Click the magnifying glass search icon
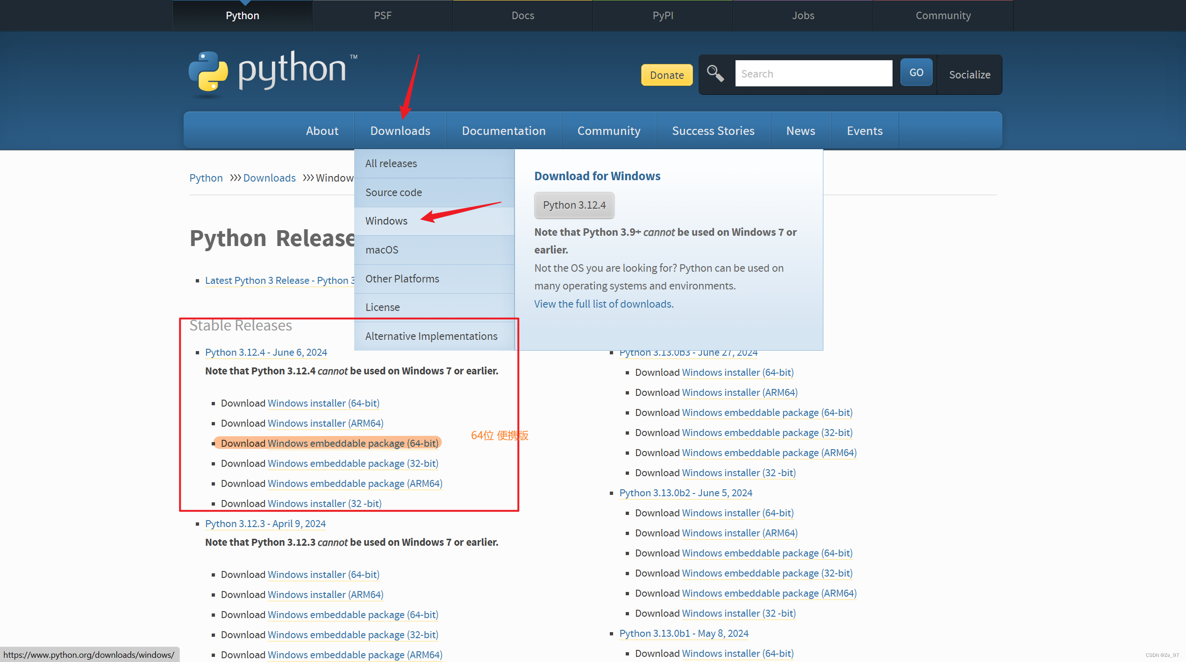The width and height of the screenshot is (1186, 662). pos(715,74)
